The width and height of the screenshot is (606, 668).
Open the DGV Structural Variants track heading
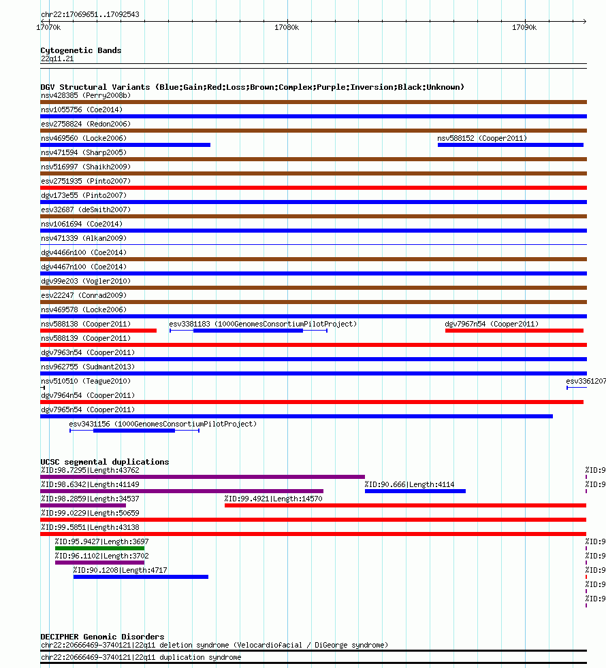[x=253, y=87]
